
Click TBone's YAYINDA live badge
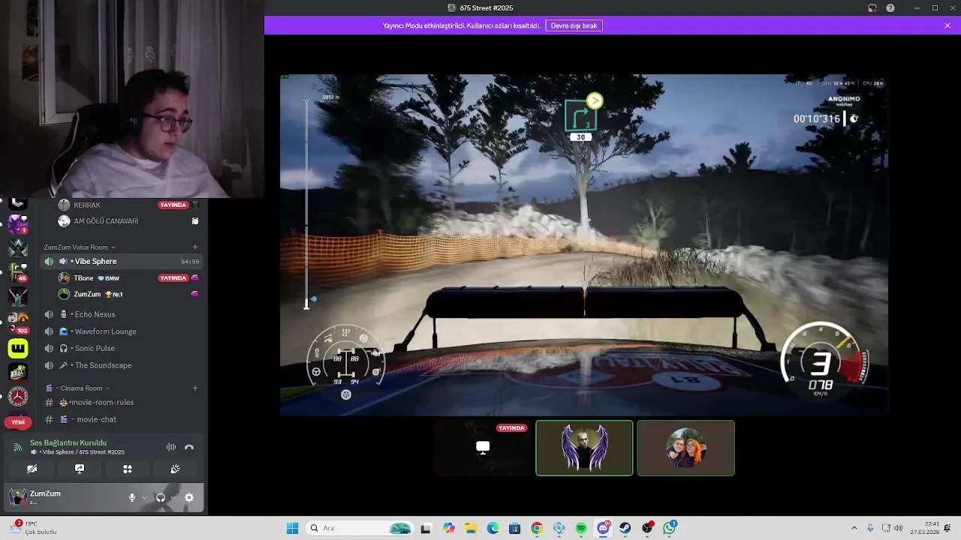pos(173,278)
